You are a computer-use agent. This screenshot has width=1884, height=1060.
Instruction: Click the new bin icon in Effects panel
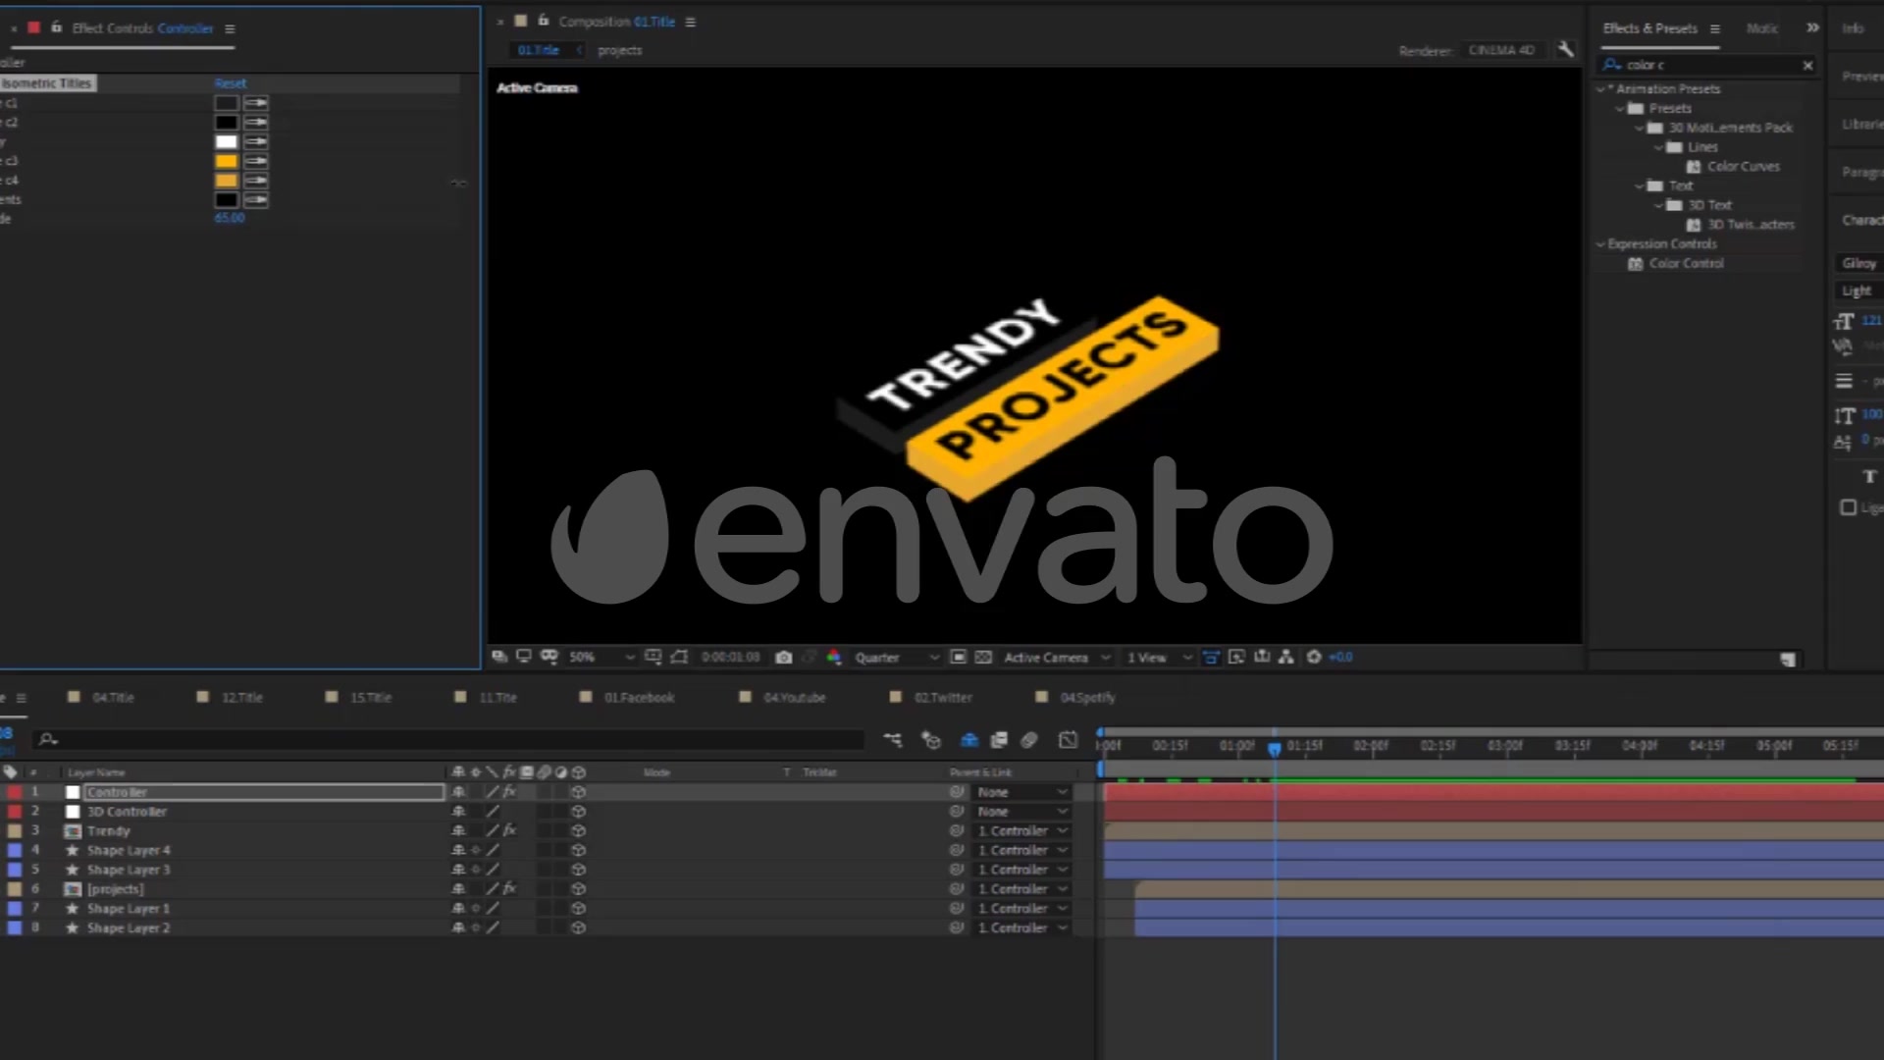point(1788,660)
